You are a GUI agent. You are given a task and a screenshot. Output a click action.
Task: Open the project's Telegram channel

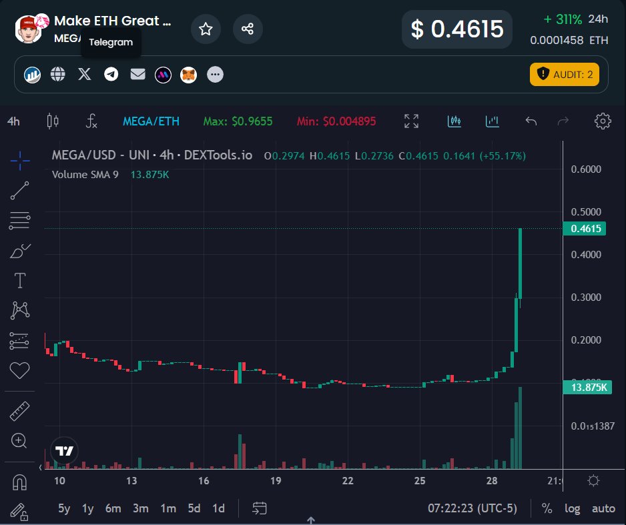[x=111, y=74]
